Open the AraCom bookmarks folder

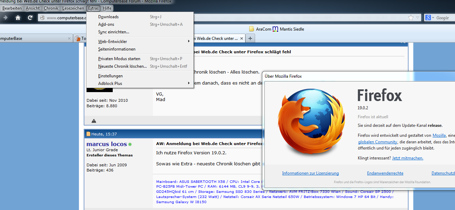click(x=260, y=29)
